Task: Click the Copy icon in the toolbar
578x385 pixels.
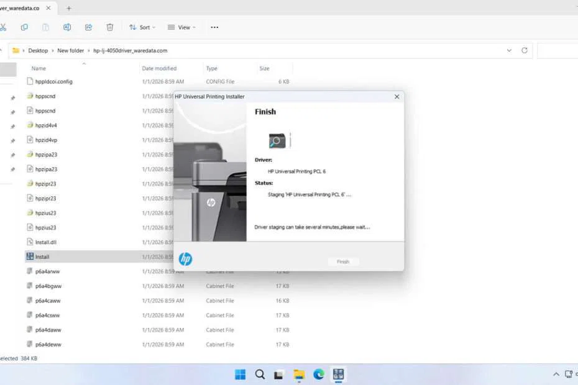Action: coord(24,27)
